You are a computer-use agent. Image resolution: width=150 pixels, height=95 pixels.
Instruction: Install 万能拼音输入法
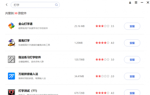(x=132, y=76)
